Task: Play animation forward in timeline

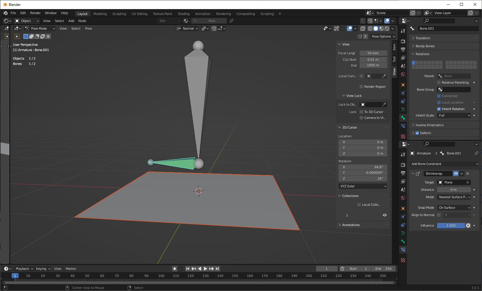Action: coord(205,269)
